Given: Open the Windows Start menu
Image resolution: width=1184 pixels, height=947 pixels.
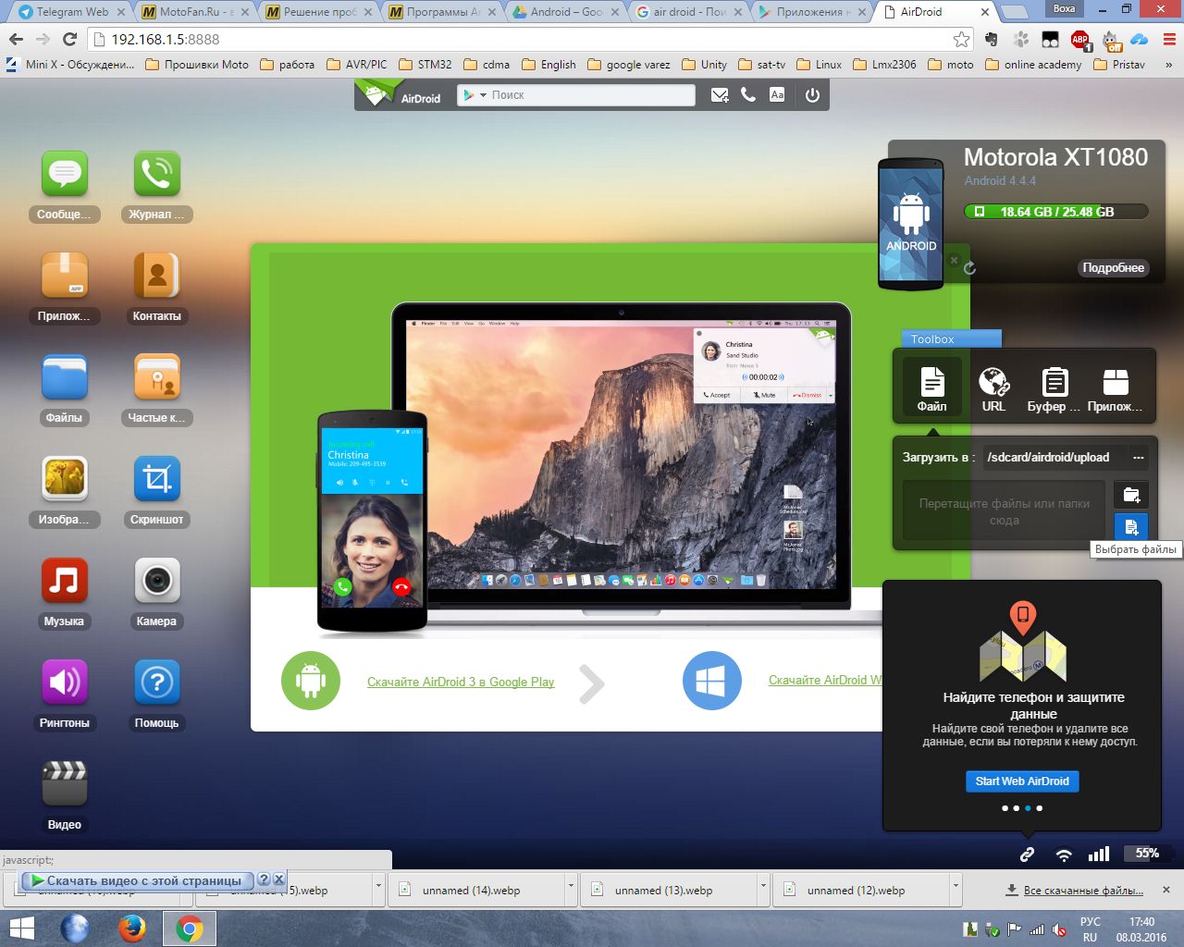Looking at the screenshot, I should 21,928.
